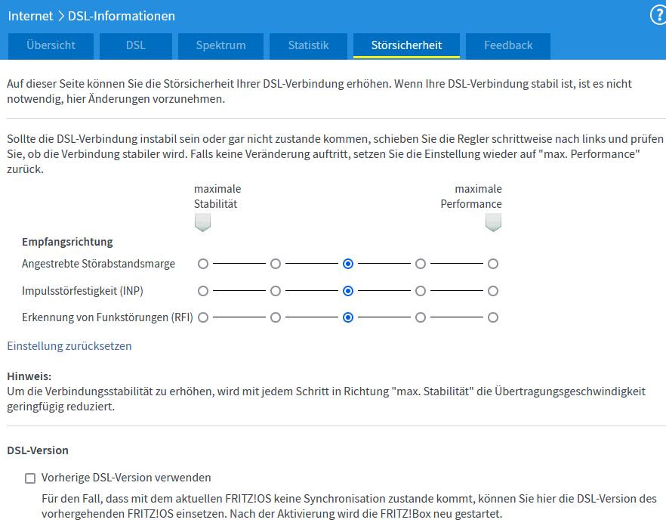Image resolution: width=666 pixels, height=526 pixels.
Task: Set Störabstandsmarge to maximale Performance (last radio)
Action: 493,264
